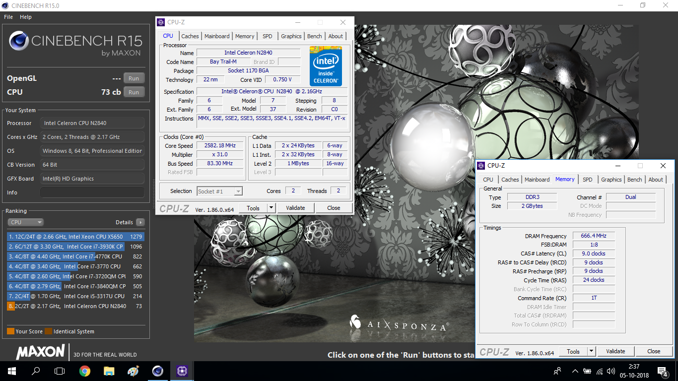Switch to CPU tab in Memory window
This screenshot has width=678, height=381.
tap(488, 180)
